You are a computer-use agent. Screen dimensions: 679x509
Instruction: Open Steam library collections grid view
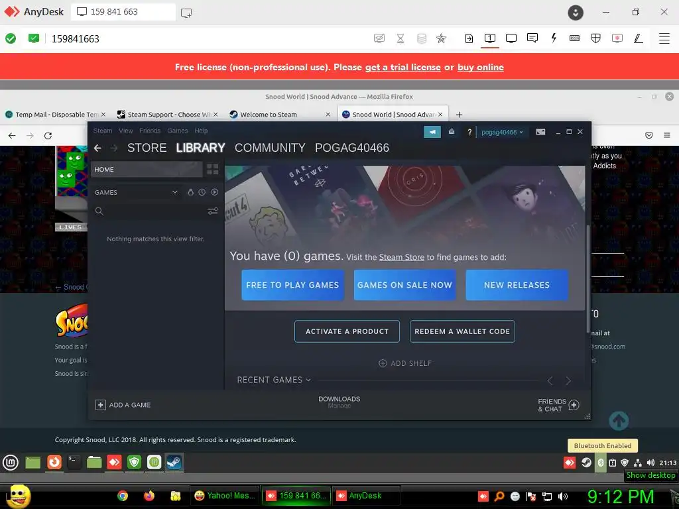[213, 169]
